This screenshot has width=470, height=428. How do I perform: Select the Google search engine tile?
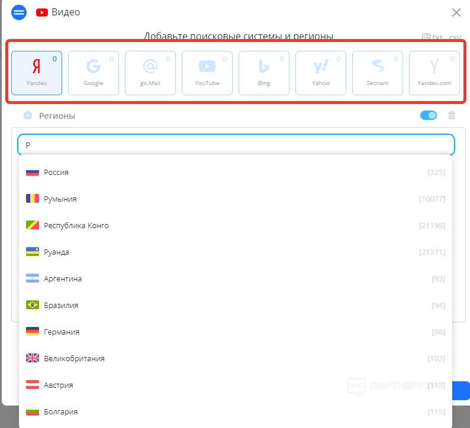tap(94, 73)
